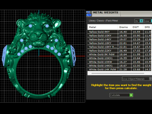
Task: Select the right side gemstone on ring
Action: 73,56
